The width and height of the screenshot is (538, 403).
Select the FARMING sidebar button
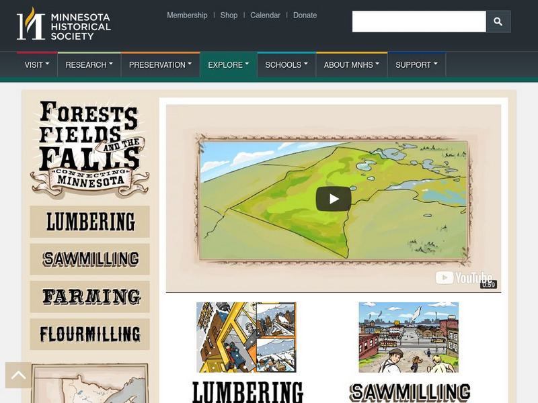click(90, 296)
